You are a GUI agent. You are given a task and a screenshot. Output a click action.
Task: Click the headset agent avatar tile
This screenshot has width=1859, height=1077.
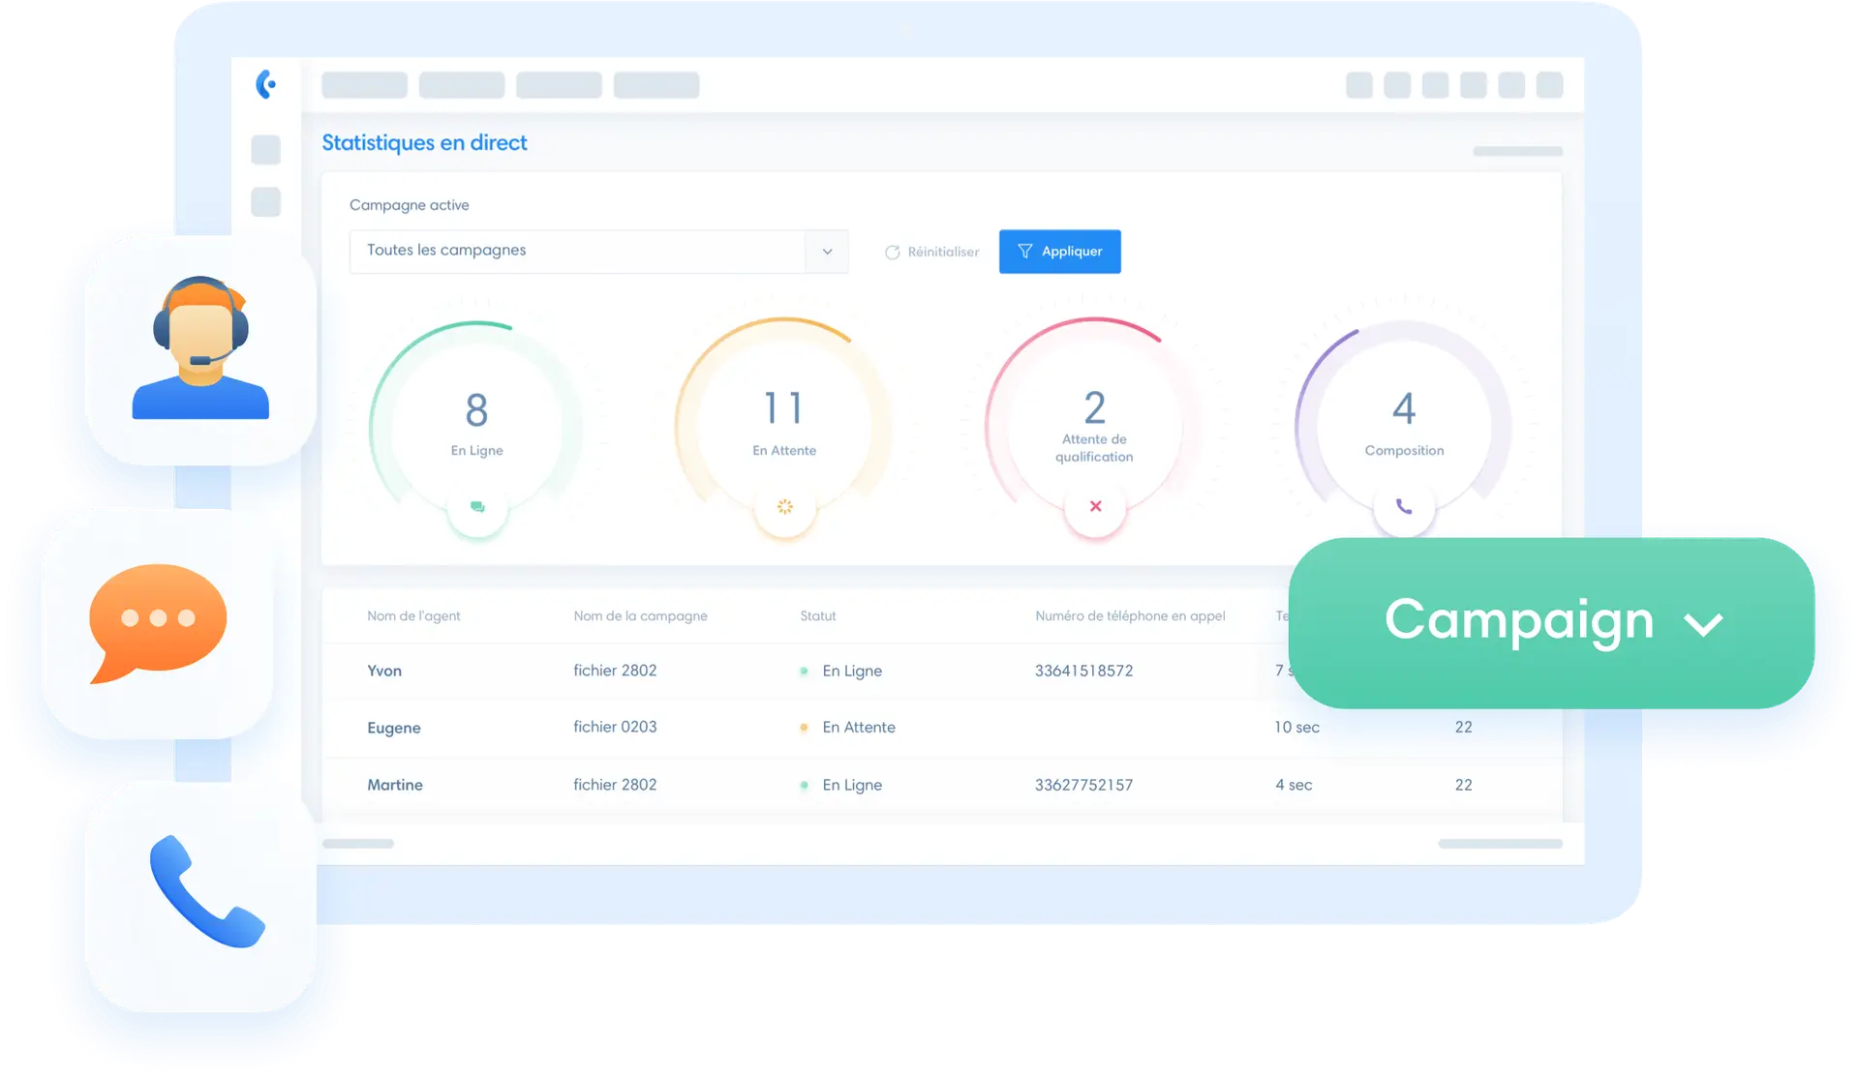coord(200,350)
